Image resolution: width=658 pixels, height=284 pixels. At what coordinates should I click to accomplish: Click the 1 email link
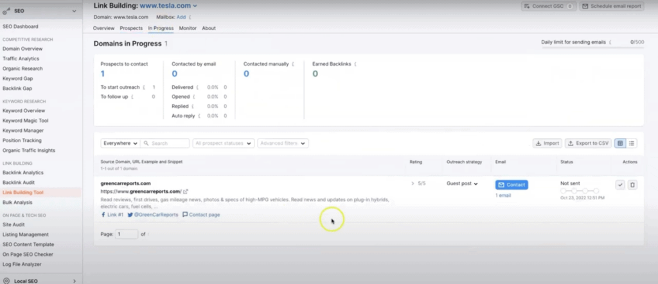click(x=503, y=195)
